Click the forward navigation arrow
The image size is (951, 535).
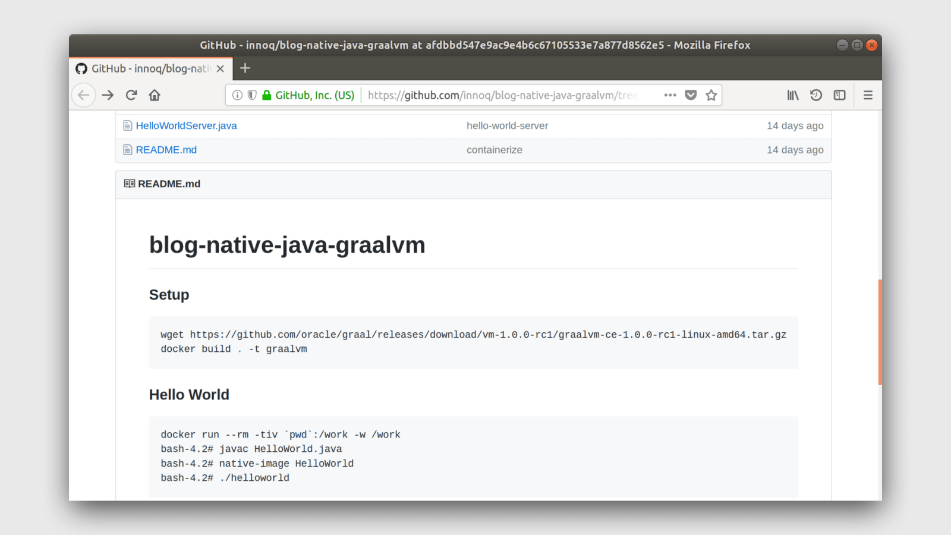108,95
